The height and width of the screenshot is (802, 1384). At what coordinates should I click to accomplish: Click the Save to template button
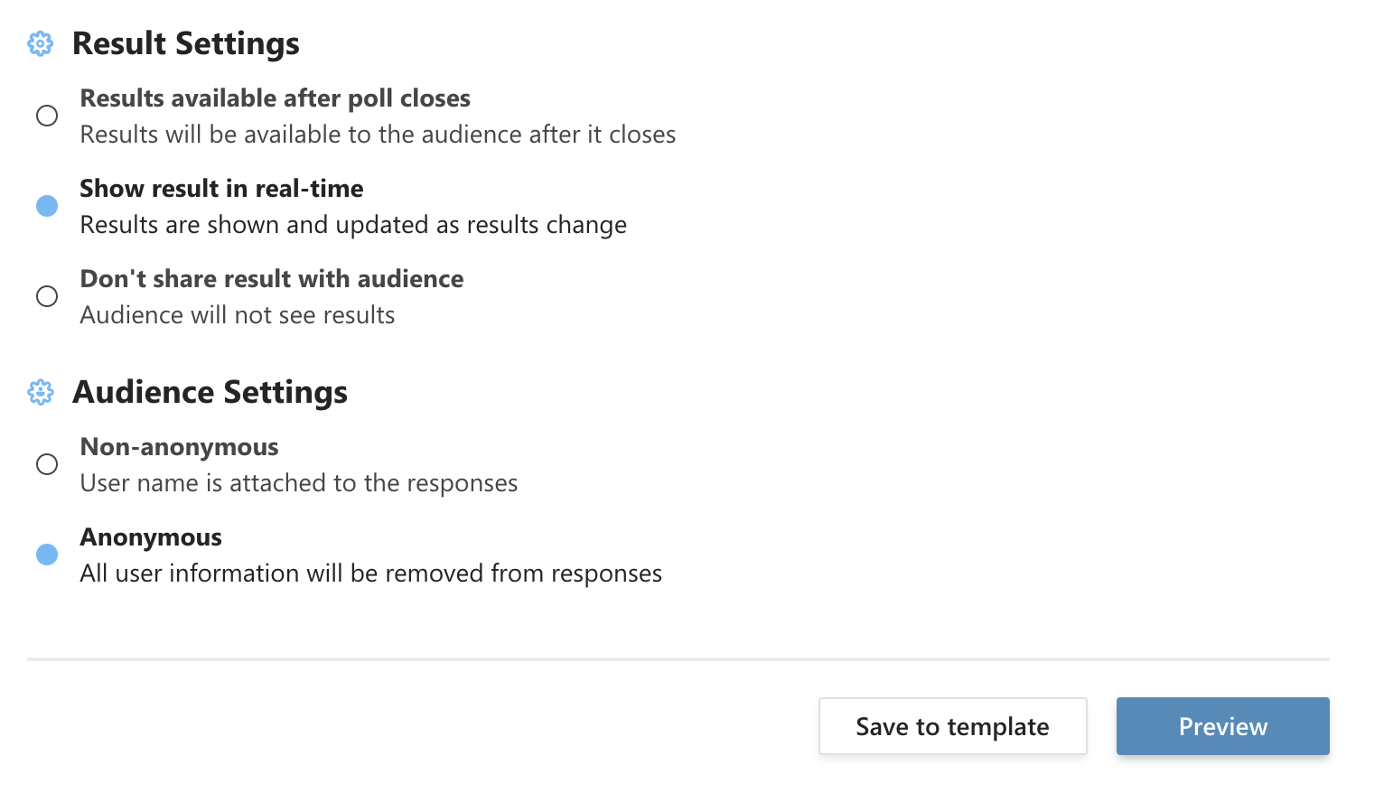[x=952, y=725]
